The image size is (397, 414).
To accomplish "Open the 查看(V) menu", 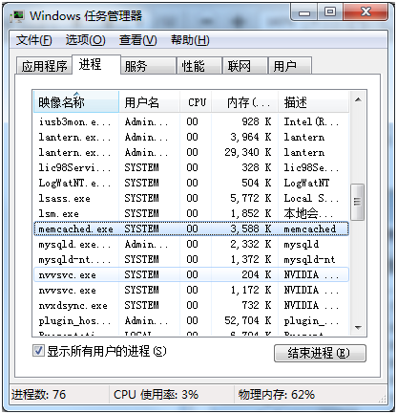I will click(x=138, y=40).
